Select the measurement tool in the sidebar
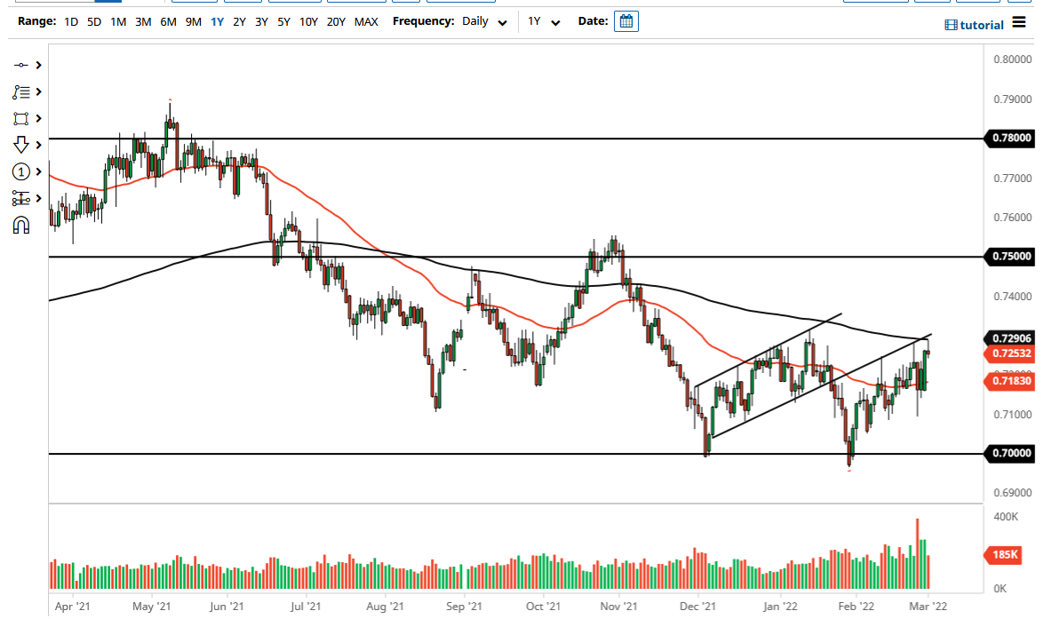 20,198
